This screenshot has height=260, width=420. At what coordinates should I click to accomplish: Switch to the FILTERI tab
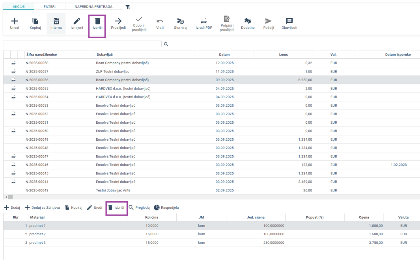coord(49,7)
